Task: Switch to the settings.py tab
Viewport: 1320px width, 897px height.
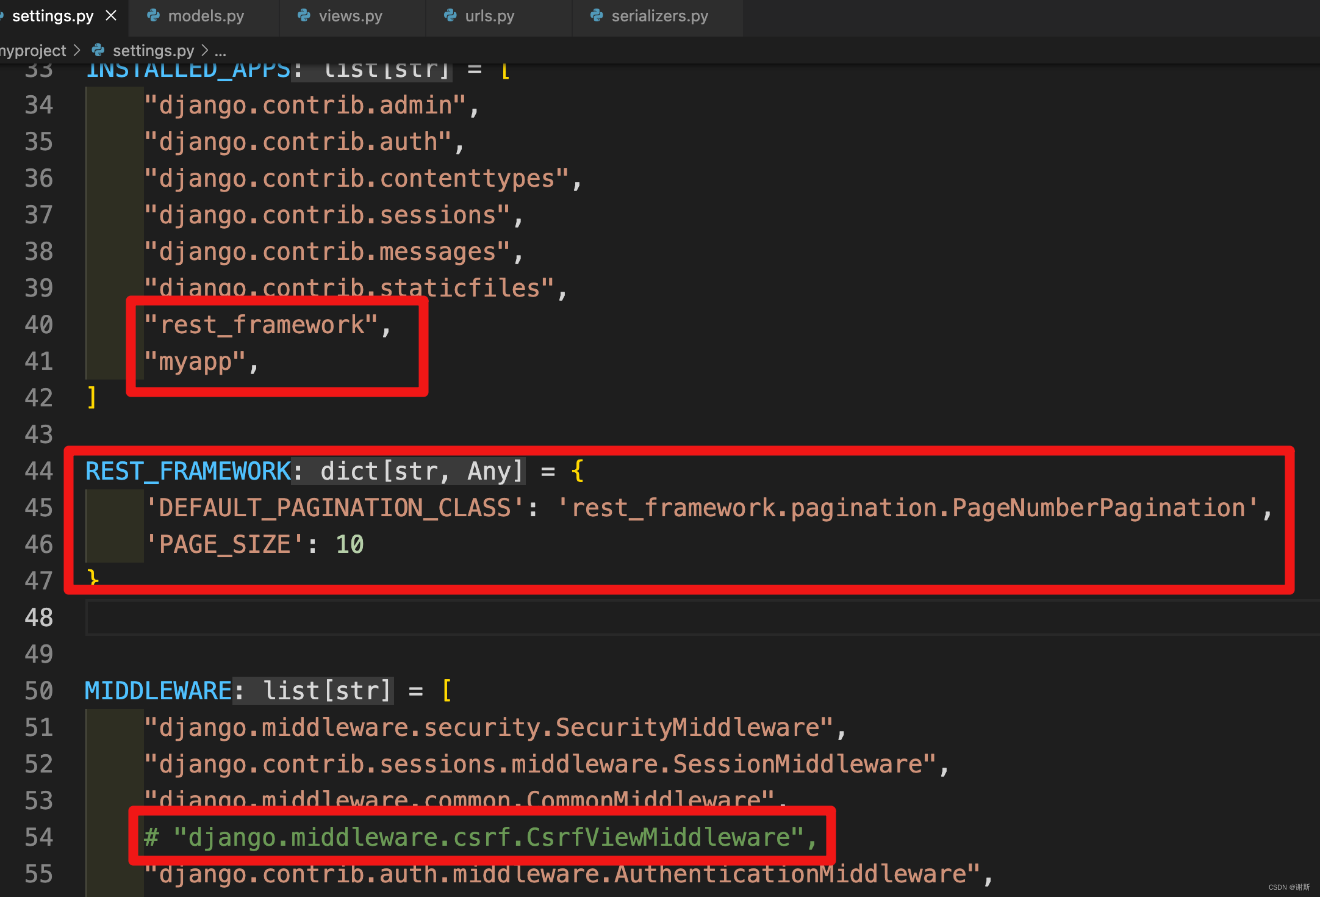Action: point(52,16)
